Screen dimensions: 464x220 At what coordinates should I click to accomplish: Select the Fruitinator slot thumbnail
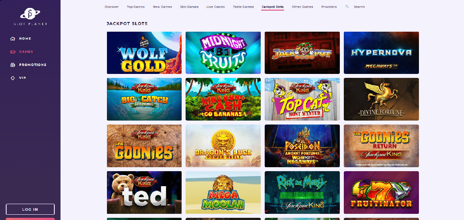point(381,192)
